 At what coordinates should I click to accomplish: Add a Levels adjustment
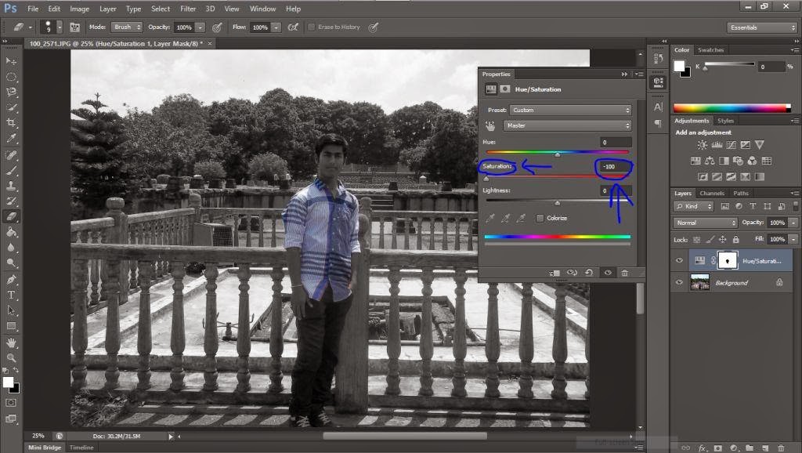tap(717, 145)
